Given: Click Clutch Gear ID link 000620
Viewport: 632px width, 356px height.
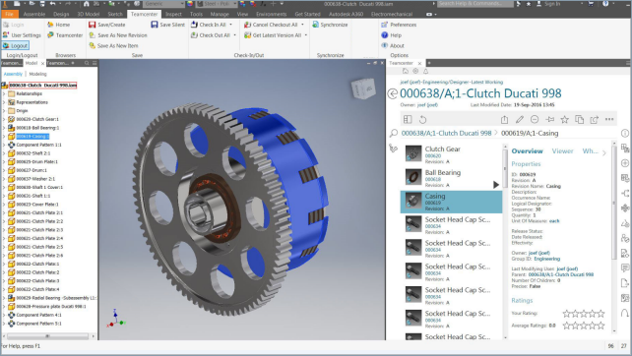Looking at the screenshot, I should pyautogui.click(x=433, y=155).
